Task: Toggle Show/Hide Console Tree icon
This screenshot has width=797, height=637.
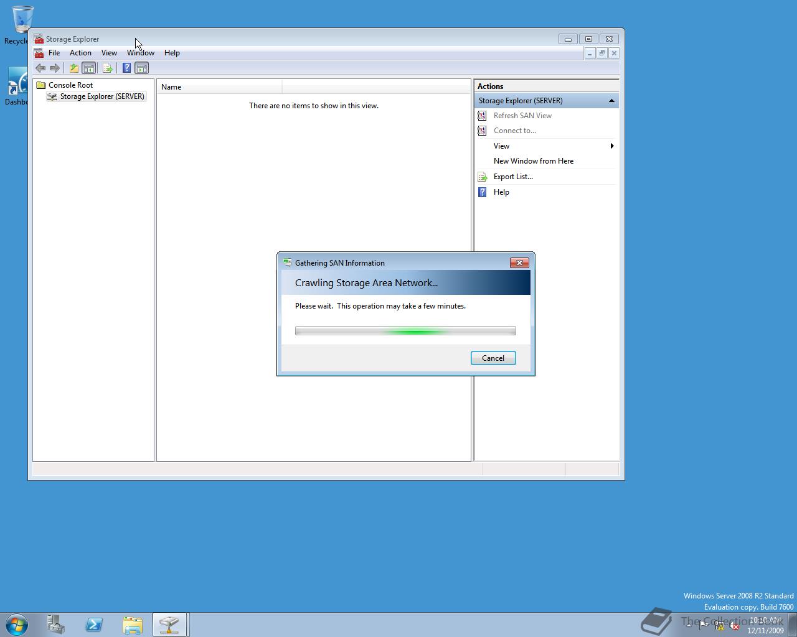Action: (89, 68)
